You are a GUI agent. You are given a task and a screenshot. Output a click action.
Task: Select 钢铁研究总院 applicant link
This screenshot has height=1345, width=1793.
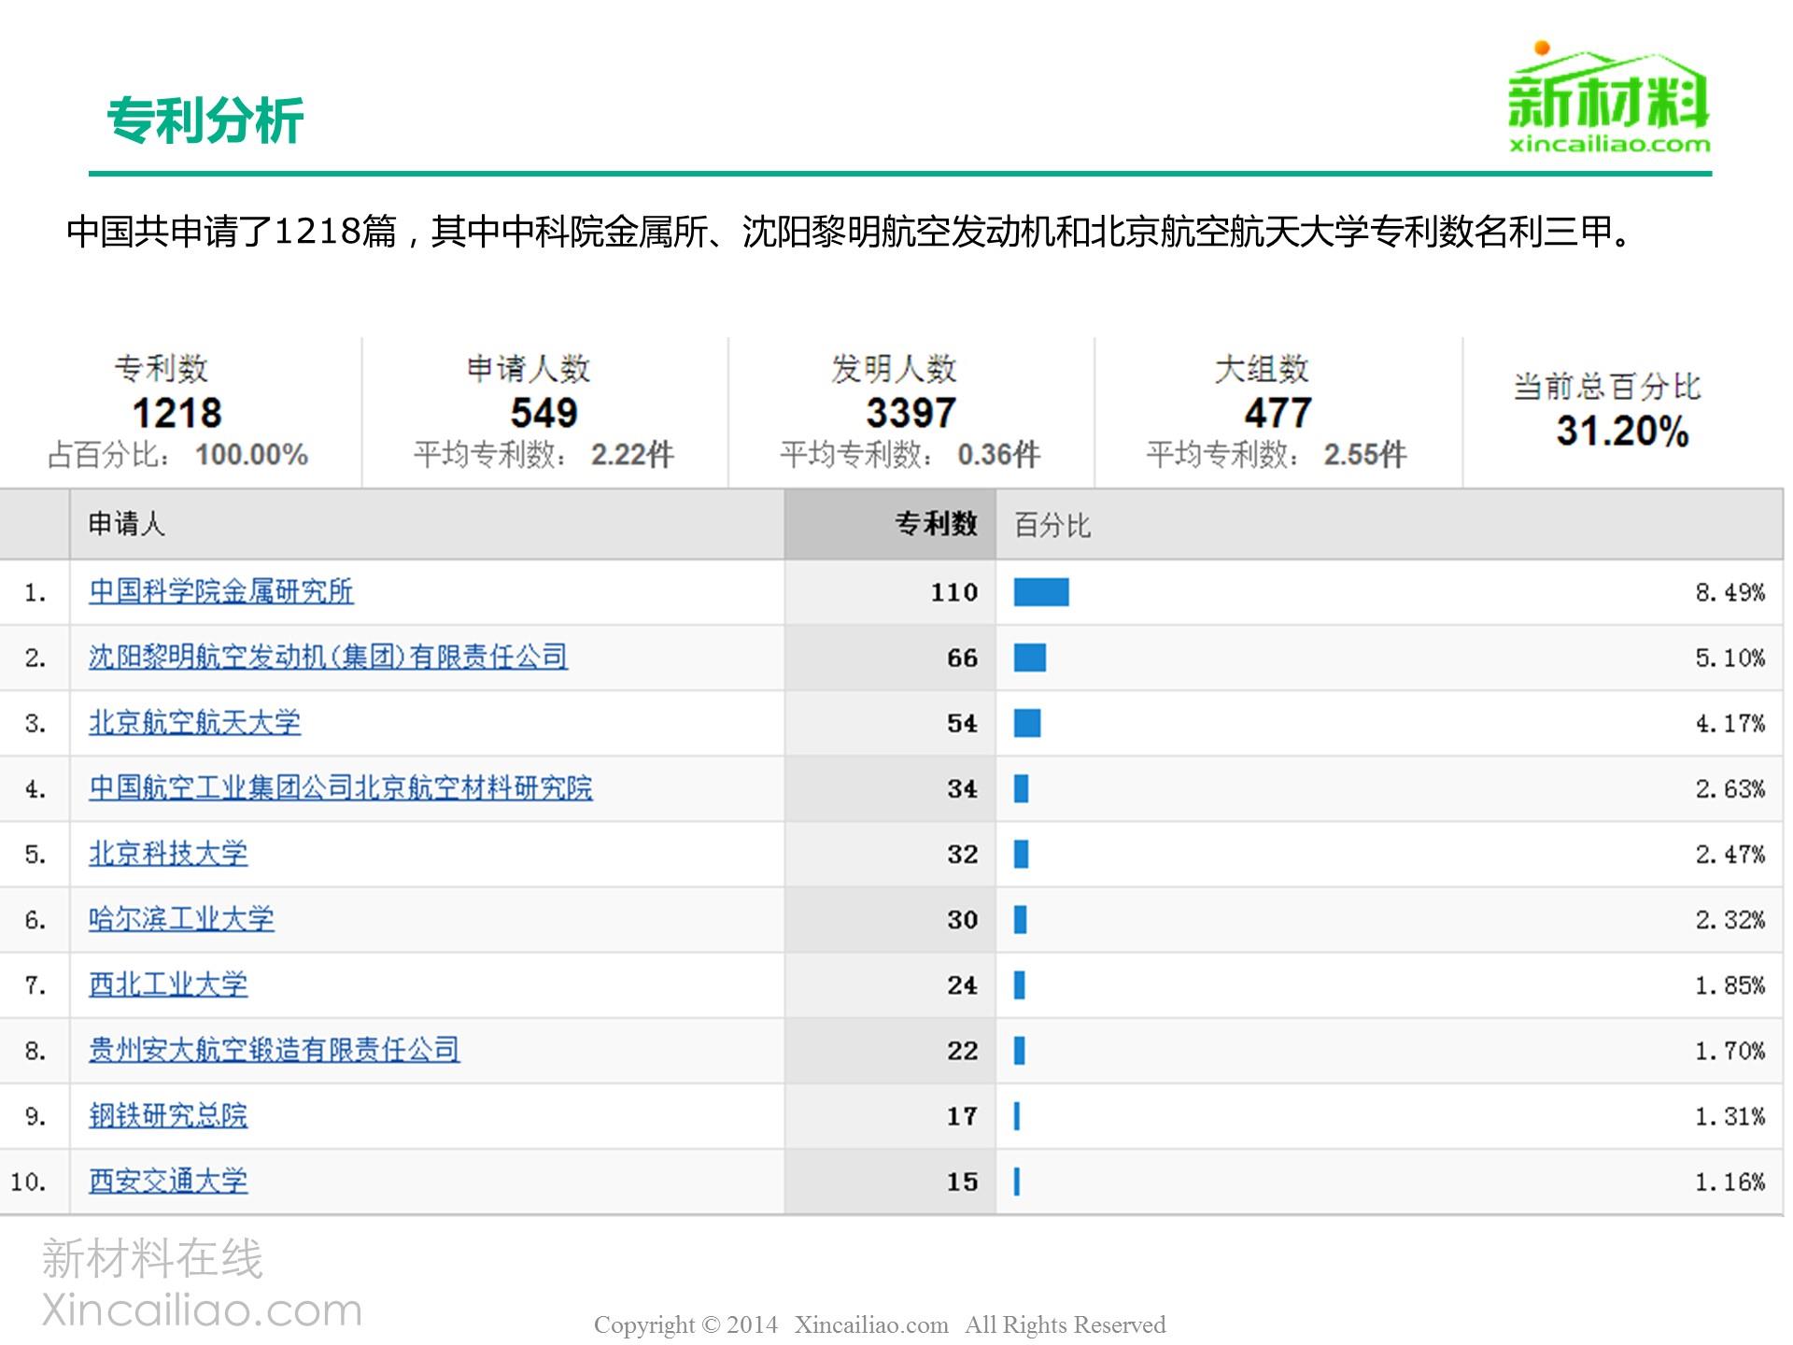168,1115
